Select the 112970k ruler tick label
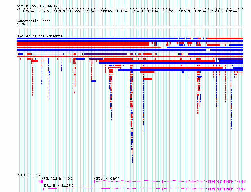 (x=44, y=11)
